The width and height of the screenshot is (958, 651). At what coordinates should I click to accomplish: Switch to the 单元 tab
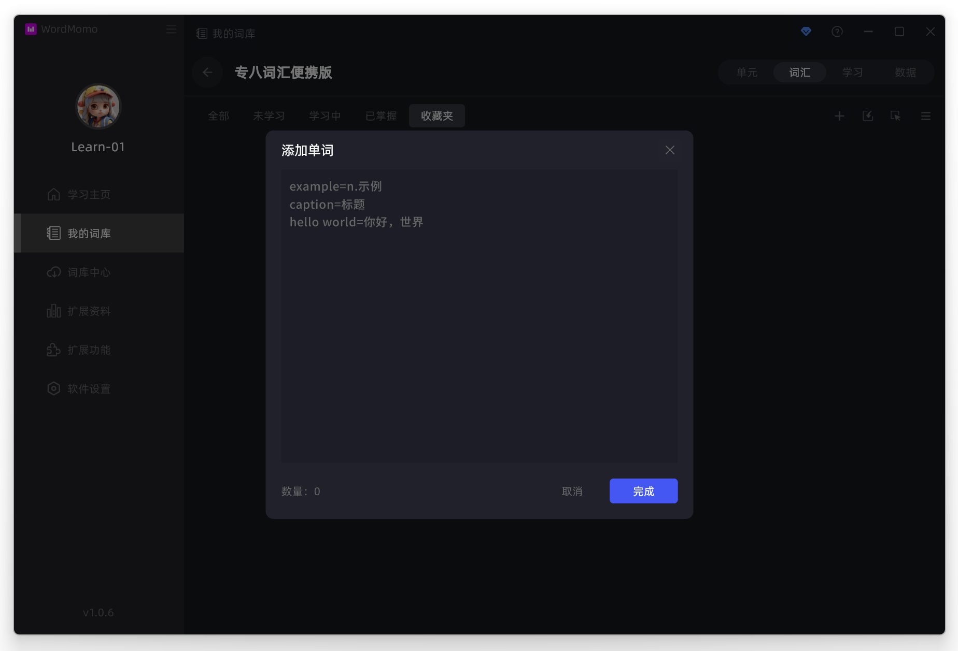coord(746,73)
